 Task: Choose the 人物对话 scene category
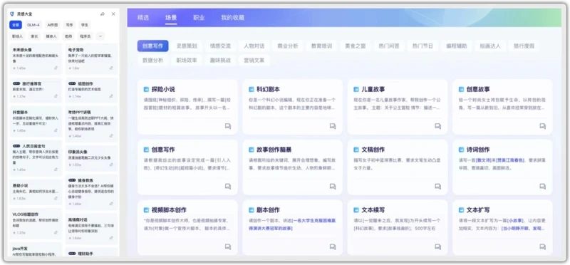(254, 46)
